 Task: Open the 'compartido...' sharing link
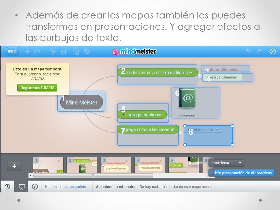[78, 187]
